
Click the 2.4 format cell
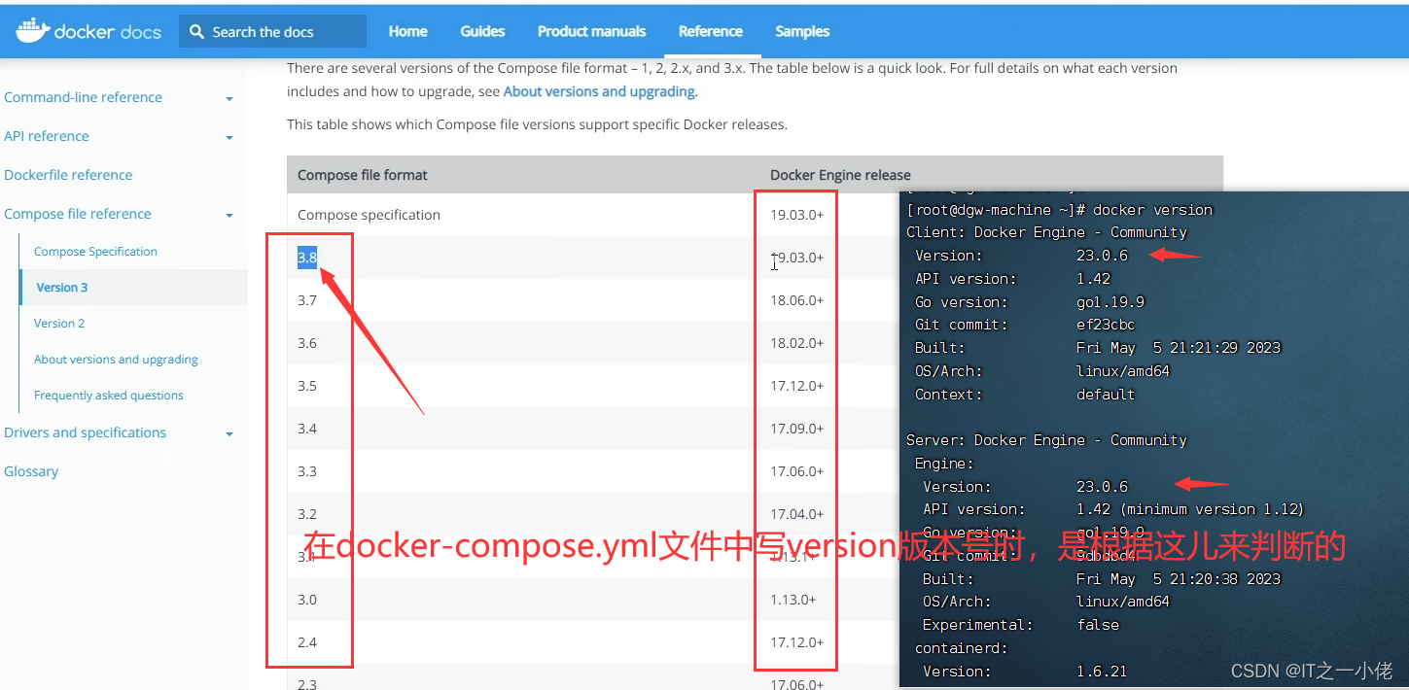[x=307, y=642]
